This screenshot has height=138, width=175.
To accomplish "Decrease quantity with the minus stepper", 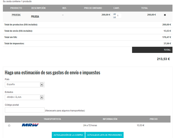I will pos(114,17).
